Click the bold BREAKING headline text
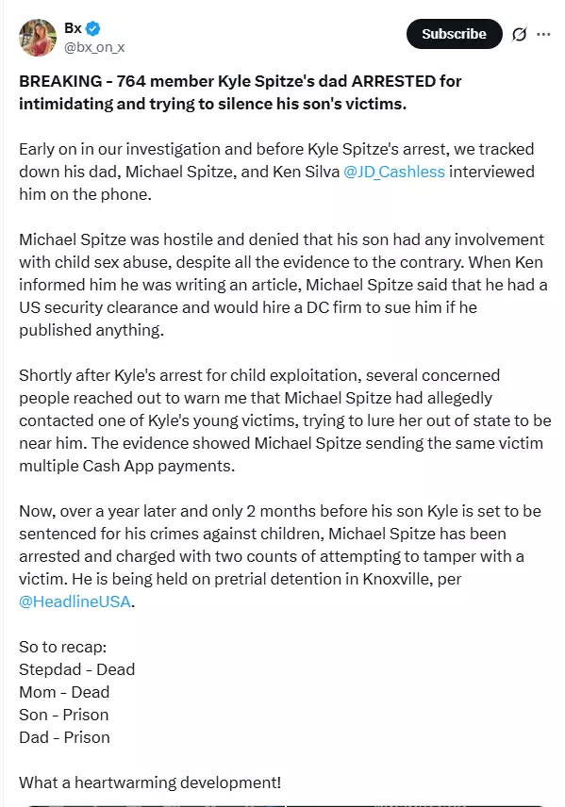This screenshot has height=807, width=565. click(240, 92)
